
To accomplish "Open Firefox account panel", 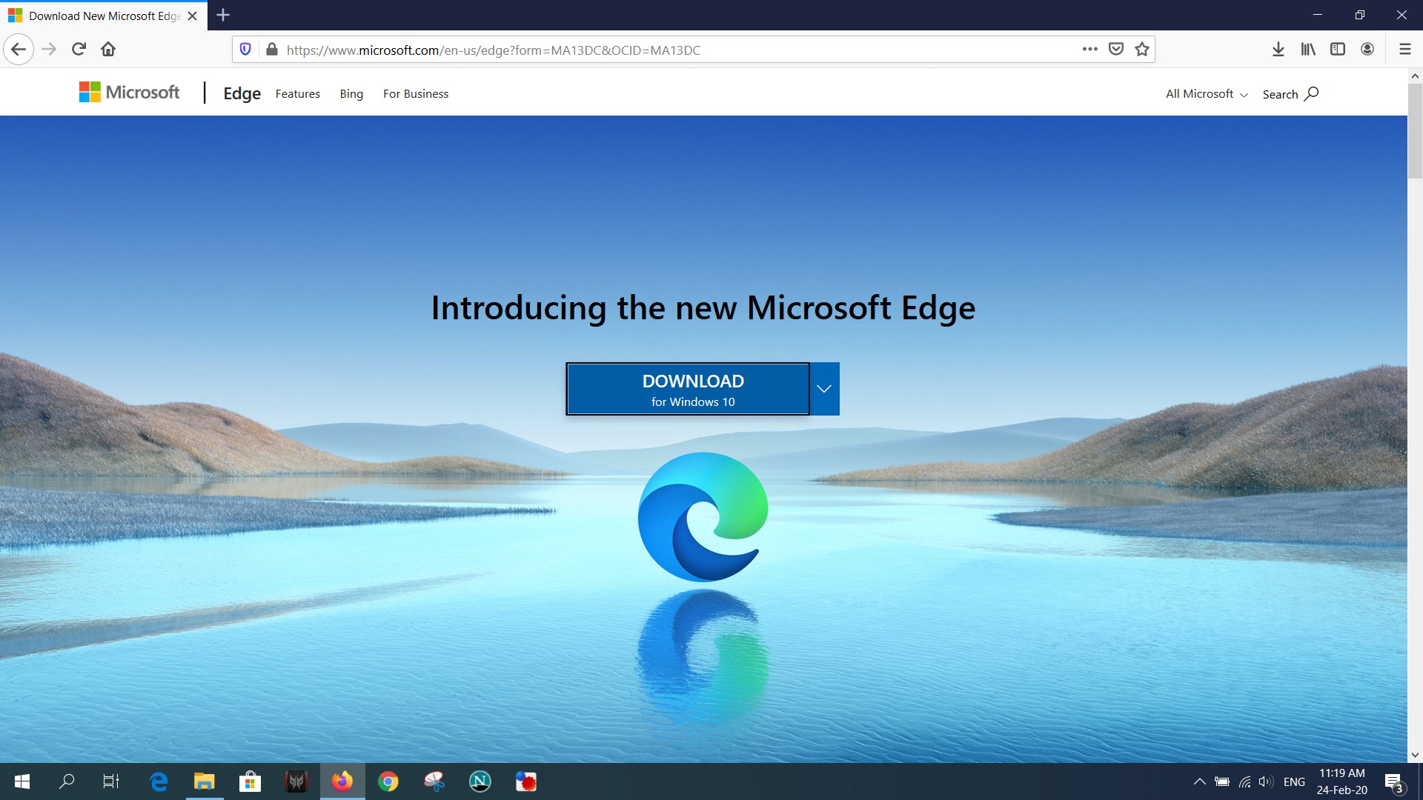I will coord(1367,50).
